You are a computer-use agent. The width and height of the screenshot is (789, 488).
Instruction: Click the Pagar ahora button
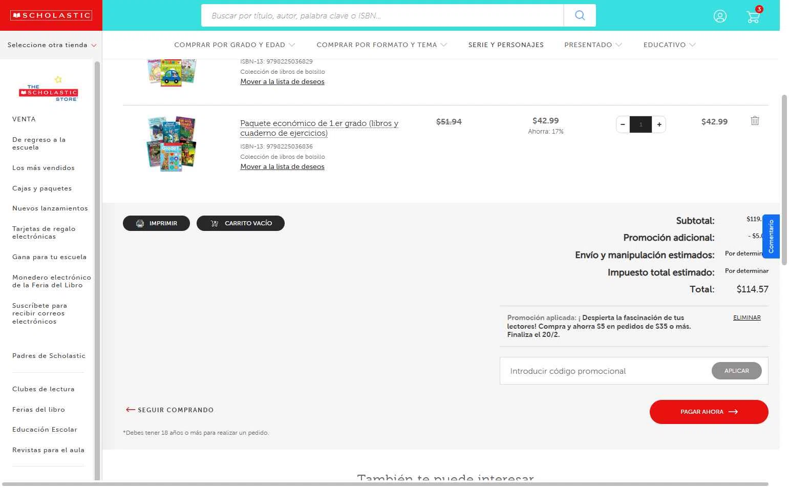tap(709, 412)
